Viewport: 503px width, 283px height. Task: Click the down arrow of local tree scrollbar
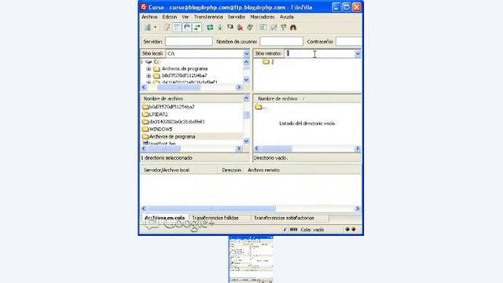tap(246, 79)
